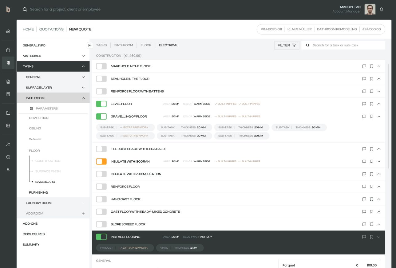Viewport: 396px width, 268px height.
Task: Click the notification bell icon
Action: (x=382, y=10)
